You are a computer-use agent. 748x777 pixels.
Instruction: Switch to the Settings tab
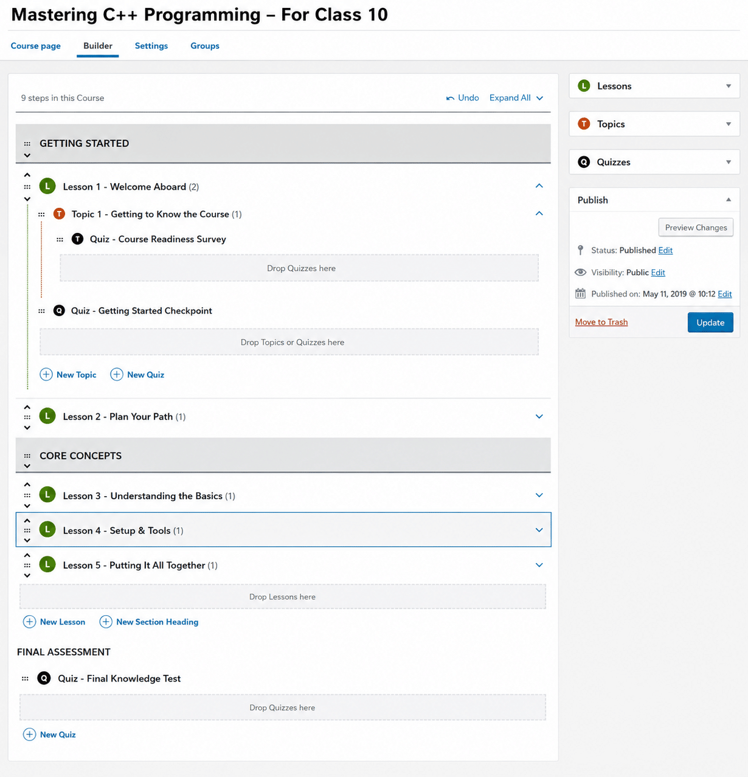(151, 46)
